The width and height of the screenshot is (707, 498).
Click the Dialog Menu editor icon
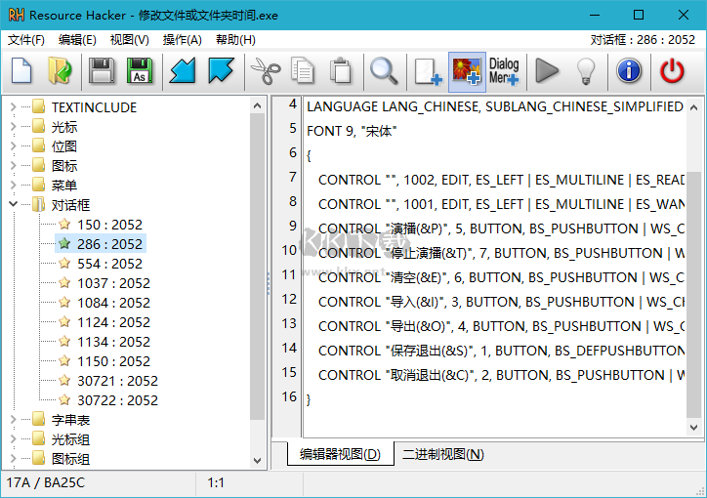coord(504,71)
